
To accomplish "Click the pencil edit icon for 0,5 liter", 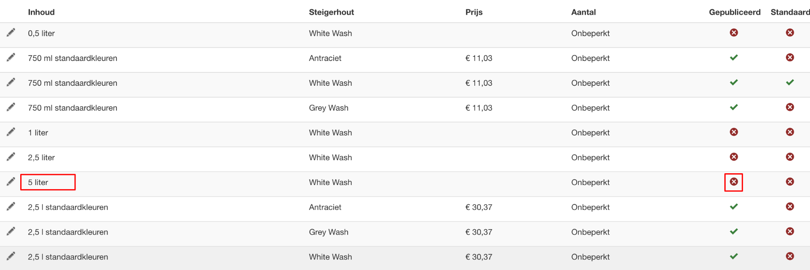I will 11,32.
